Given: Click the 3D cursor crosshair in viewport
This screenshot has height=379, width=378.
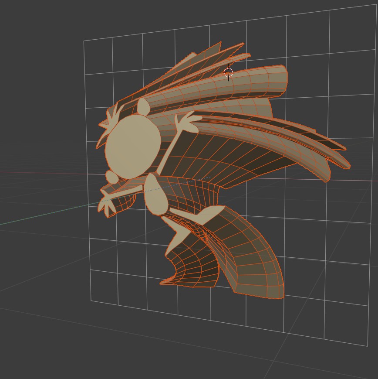Looking at the screenshot, I should 228,73.
